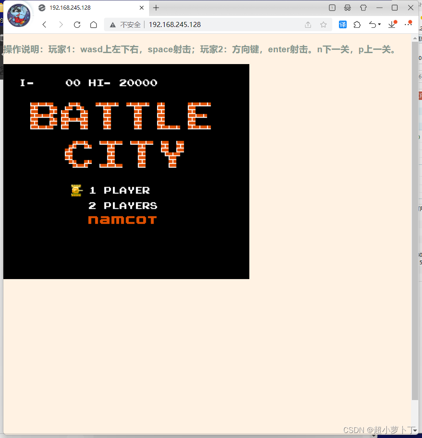
Task: Select the 2 PLAYERS menu option
Action: [x=123, y=206]
